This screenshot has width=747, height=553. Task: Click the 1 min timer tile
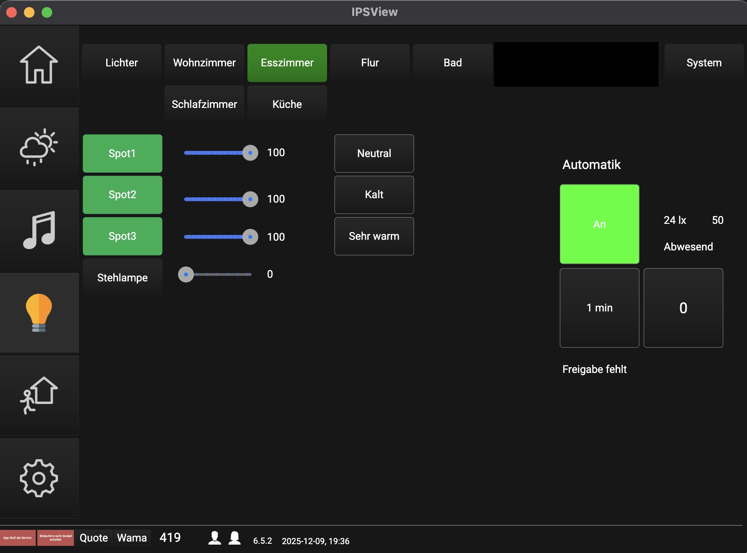(x=599, y=308)
